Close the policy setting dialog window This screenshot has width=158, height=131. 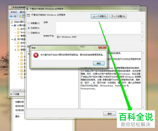142,8
